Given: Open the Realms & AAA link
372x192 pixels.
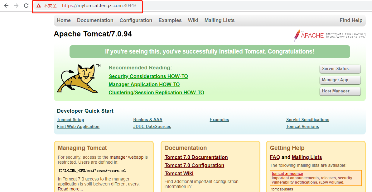Looking at the screenshot, I should click(148, 120).
